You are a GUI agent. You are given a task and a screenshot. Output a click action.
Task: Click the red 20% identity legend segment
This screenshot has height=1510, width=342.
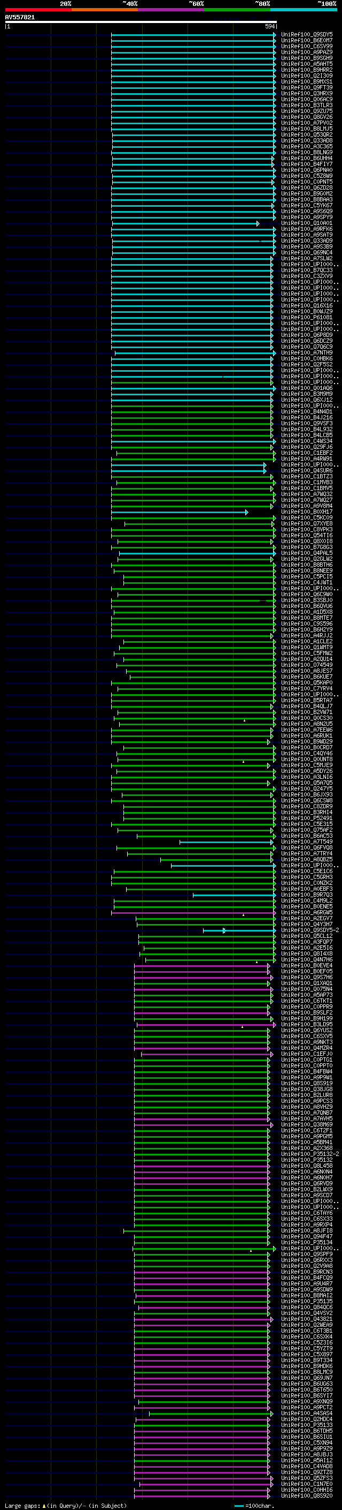click(38, 10)
